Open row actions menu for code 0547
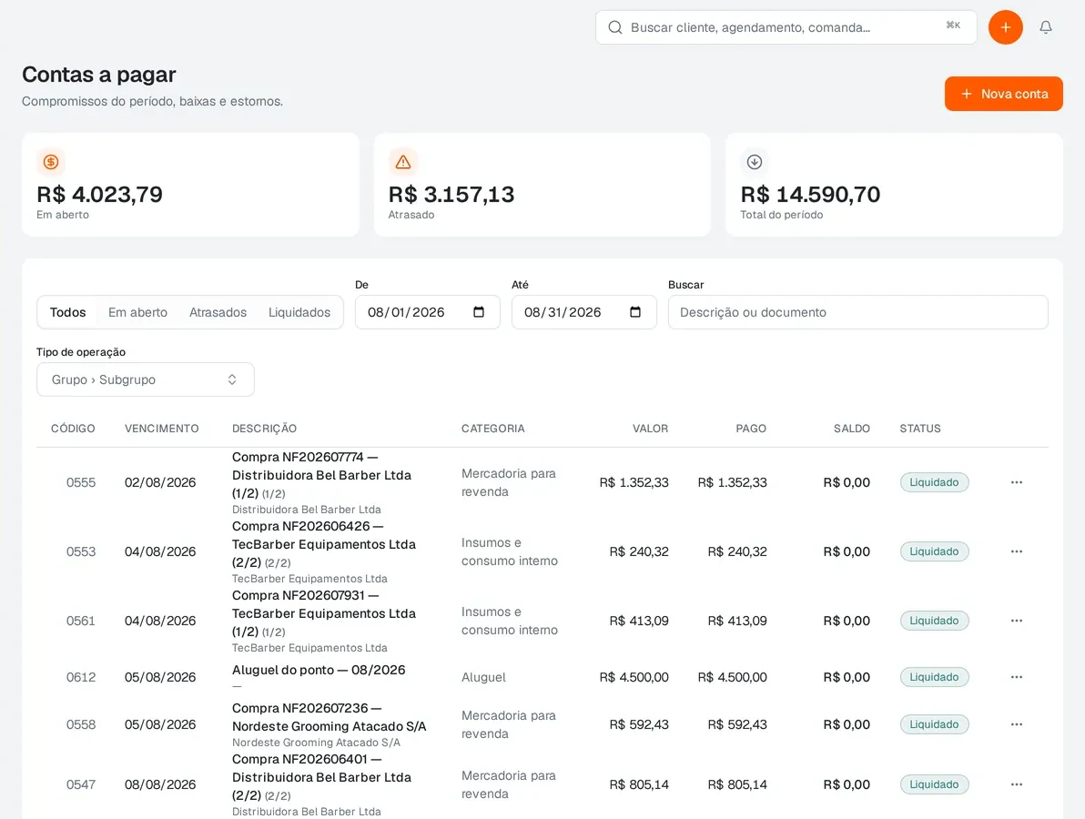 point(1016,784)
